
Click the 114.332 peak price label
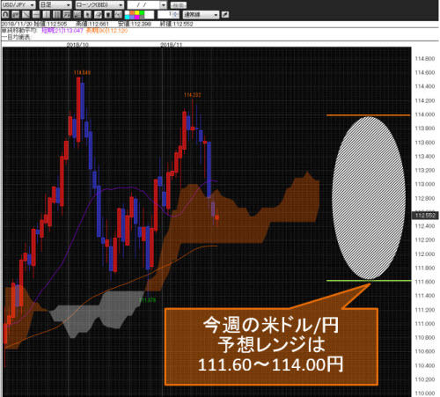(x=192, y=95)
